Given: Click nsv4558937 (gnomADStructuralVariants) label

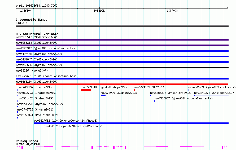Looking at the screenshot, I should 183,98.
